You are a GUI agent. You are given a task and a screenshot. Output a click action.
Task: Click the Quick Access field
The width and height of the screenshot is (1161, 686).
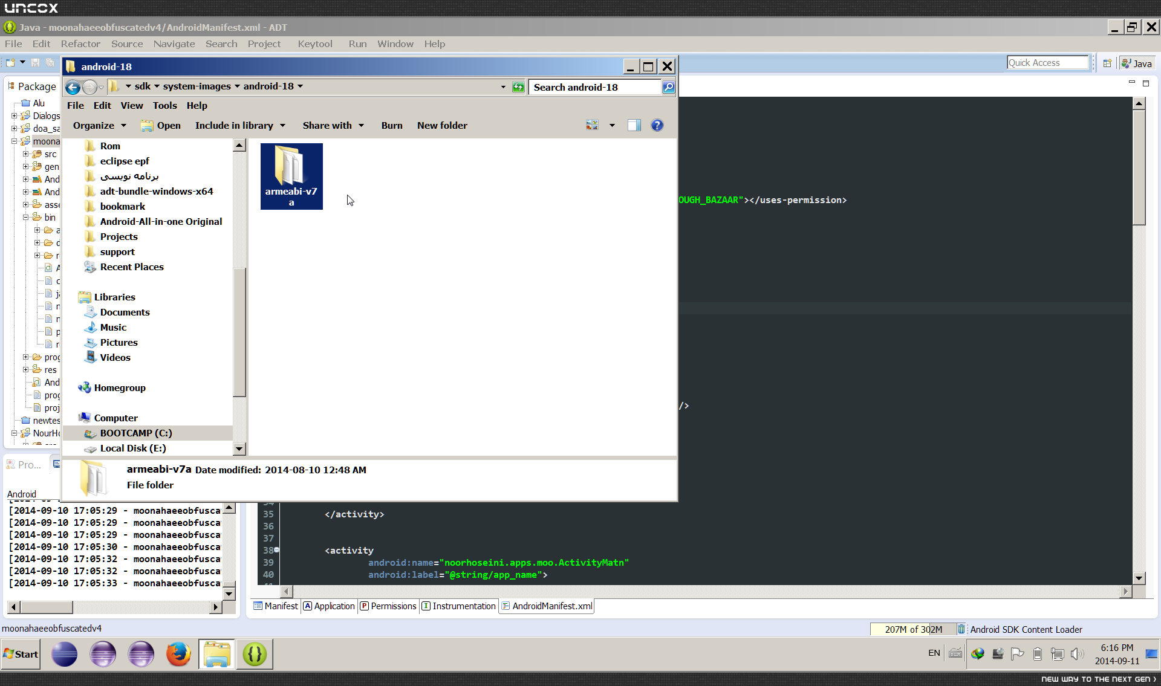[1047, 63]
